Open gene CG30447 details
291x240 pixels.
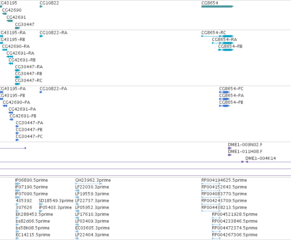(x=17, y=28)
